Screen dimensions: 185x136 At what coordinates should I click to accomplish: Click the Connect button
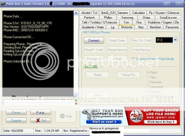pyautogui.click(x=94, y=40)
